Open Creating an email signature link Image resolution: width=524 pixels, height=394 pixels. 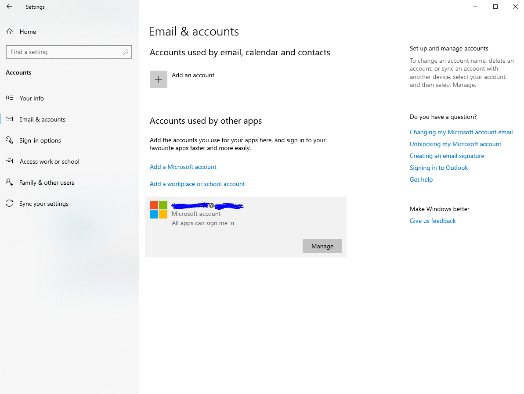[447, 156]
